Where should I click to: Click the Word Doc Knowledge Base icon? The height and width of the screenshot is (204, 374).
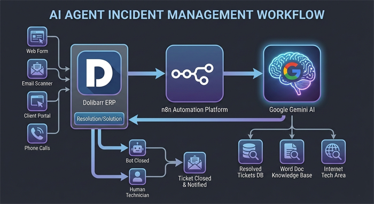[x=292, y=152]
